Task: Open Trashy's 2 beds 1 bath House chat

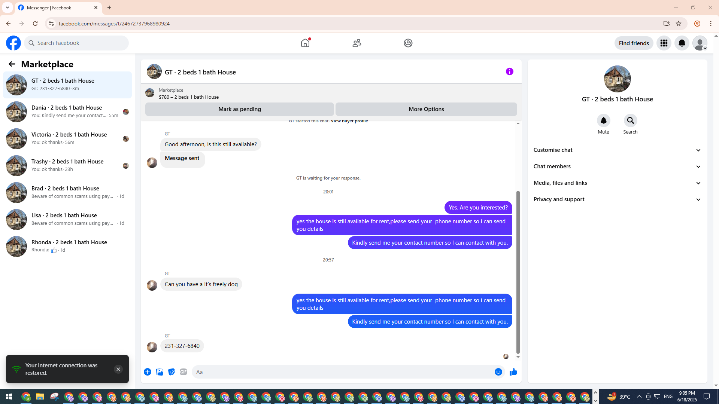Action: pyautogui.click(x=67, y=166)
